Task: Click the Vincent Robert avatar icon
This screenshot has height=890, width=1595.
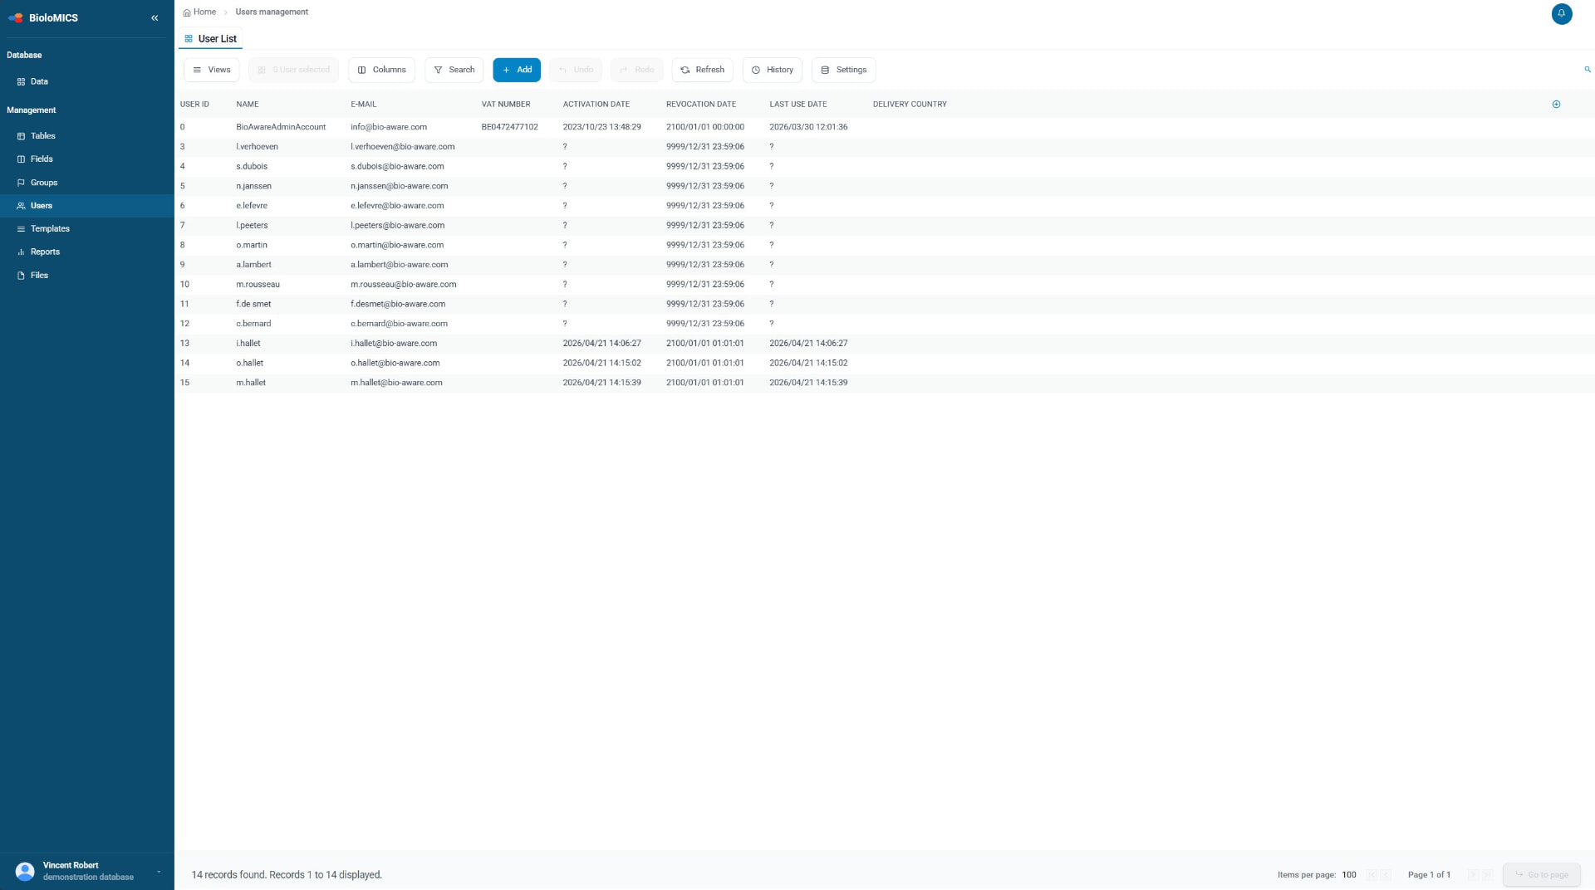Action: click(25, 871)
